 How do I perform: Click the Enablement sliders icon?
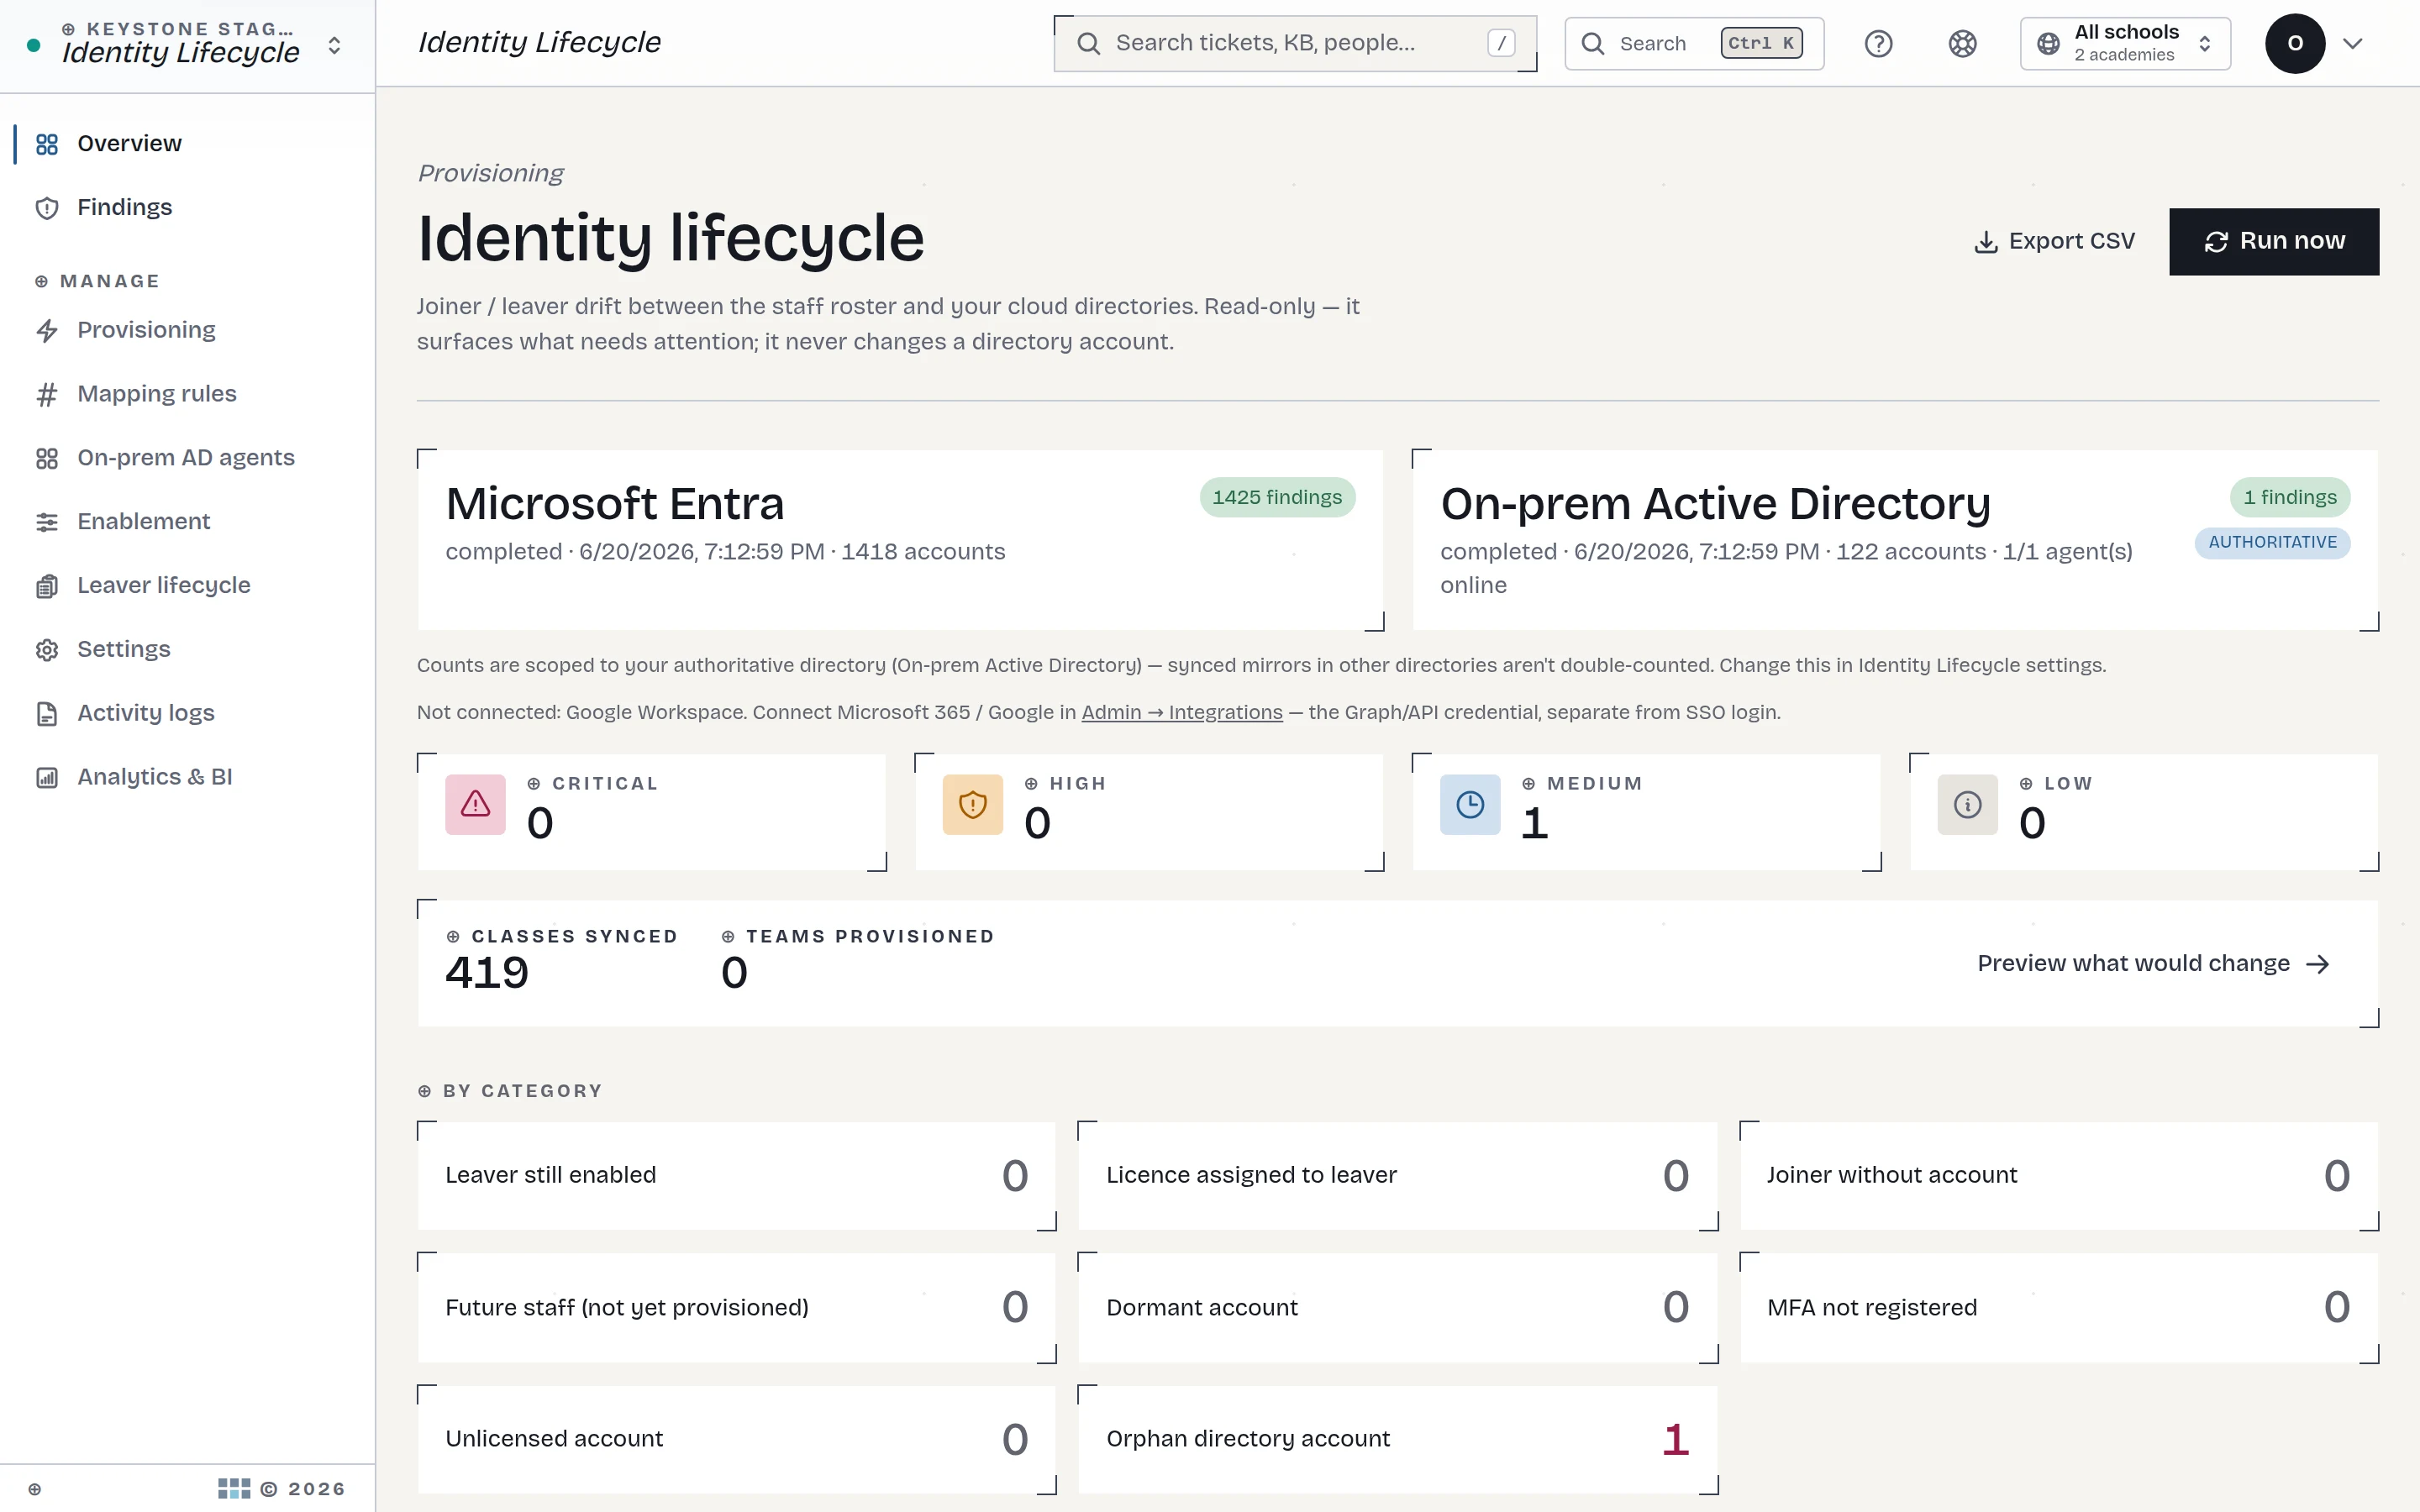tap(47, 522)
